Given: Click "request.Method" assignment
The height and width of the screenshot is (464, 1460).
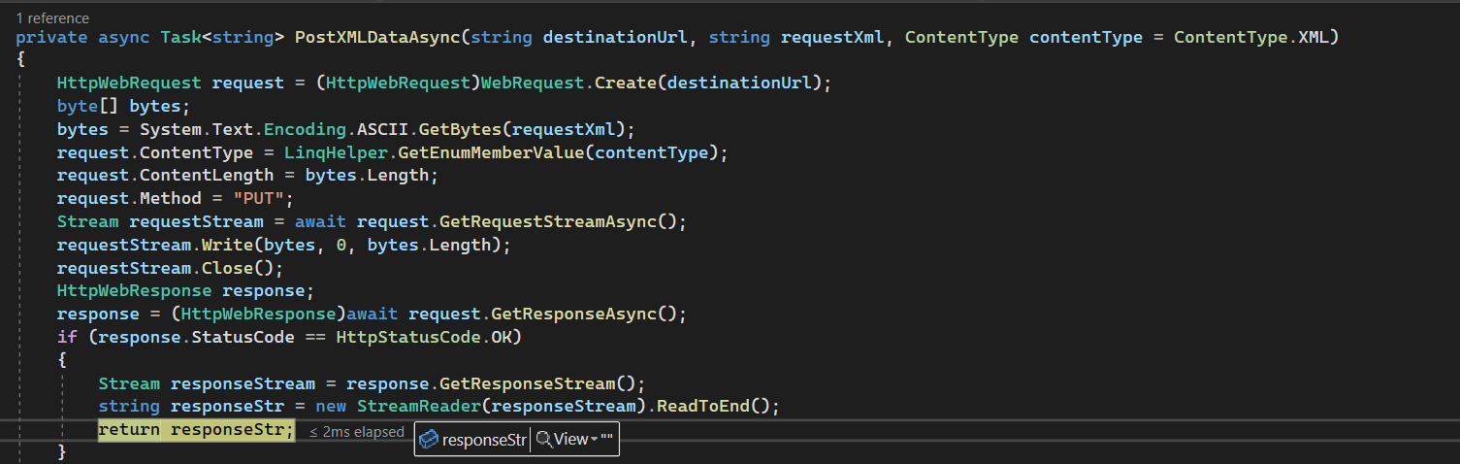Looking at the screenshot, I should coord(130,199).
